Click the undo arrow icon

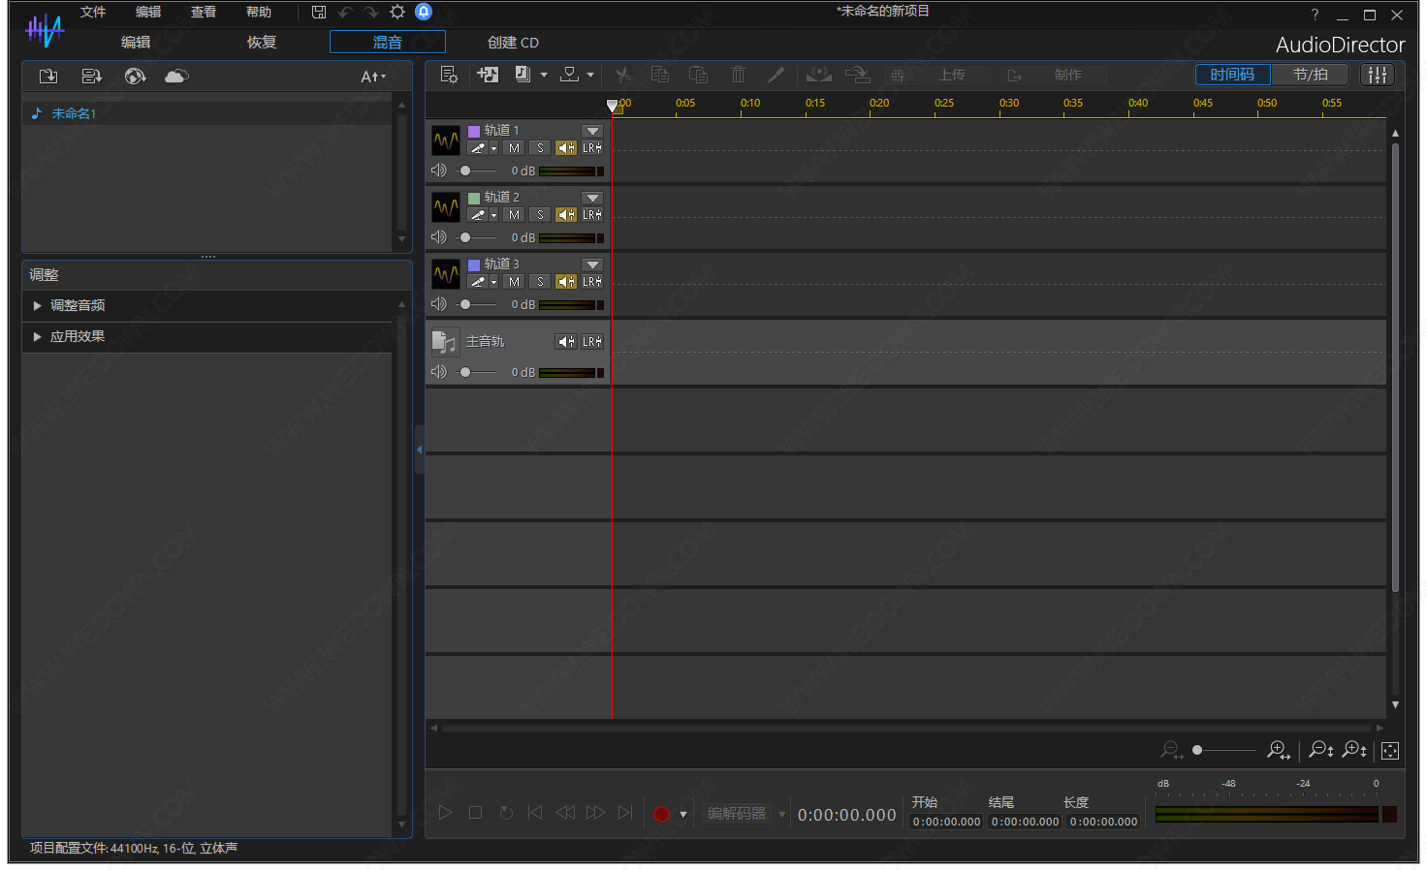tap(345, 13)
